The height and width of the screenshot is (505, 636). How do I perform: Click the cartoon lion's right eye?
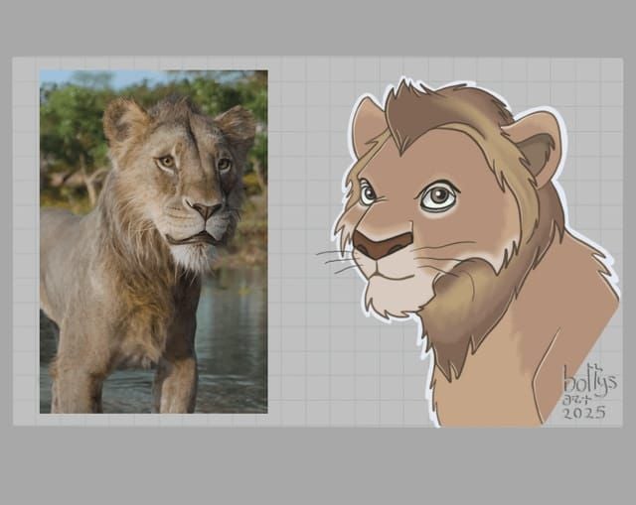[x=437, y=196]
